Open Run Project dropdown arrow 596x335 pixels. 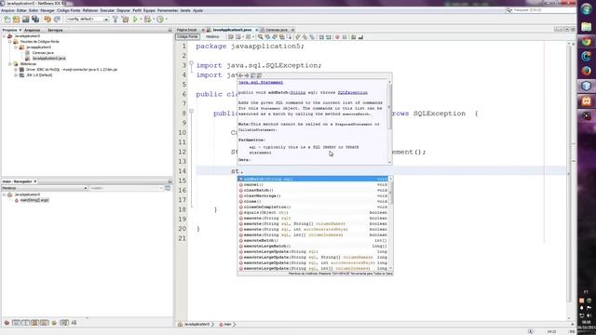[141, 19]
